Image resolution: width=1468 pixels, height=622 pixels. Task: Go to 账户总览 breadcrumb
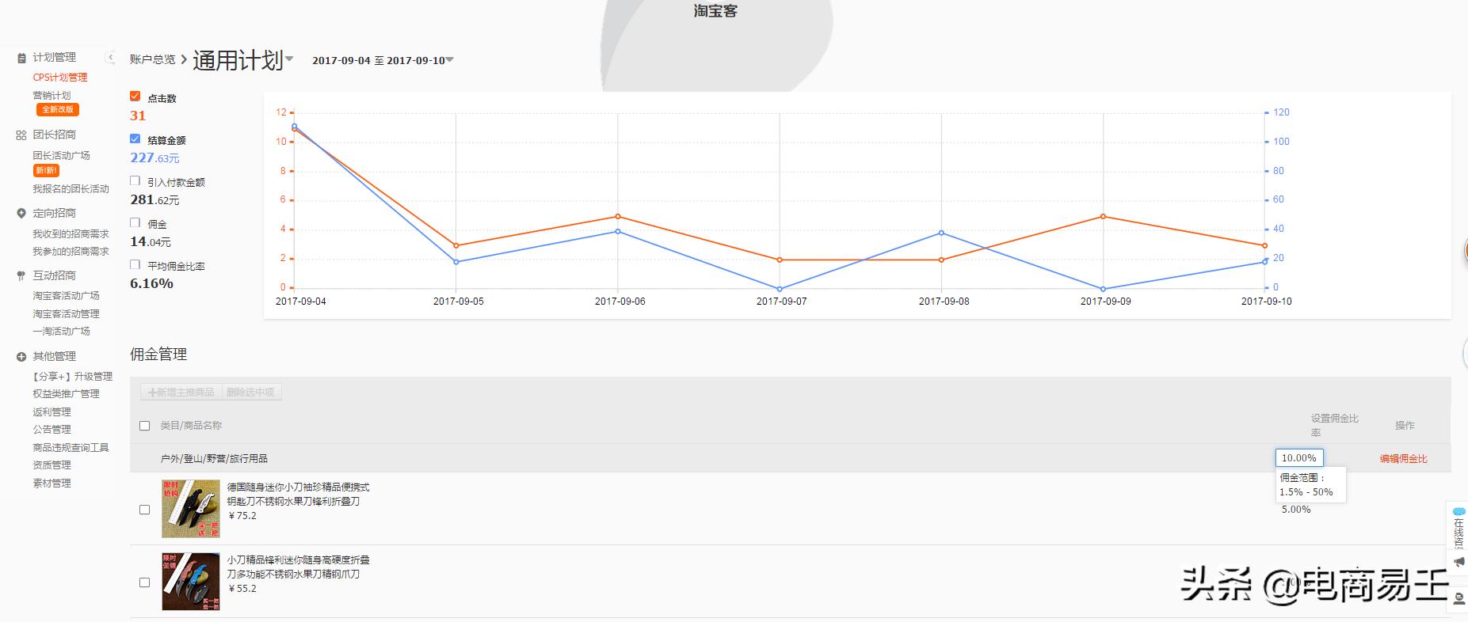point(152,60)
